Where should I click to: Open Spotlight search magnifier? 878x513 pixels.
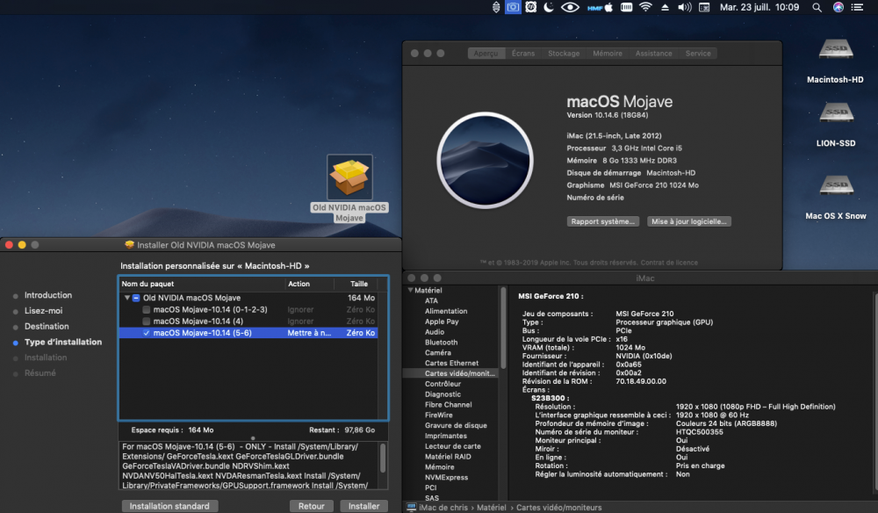[x=817, y=7]
